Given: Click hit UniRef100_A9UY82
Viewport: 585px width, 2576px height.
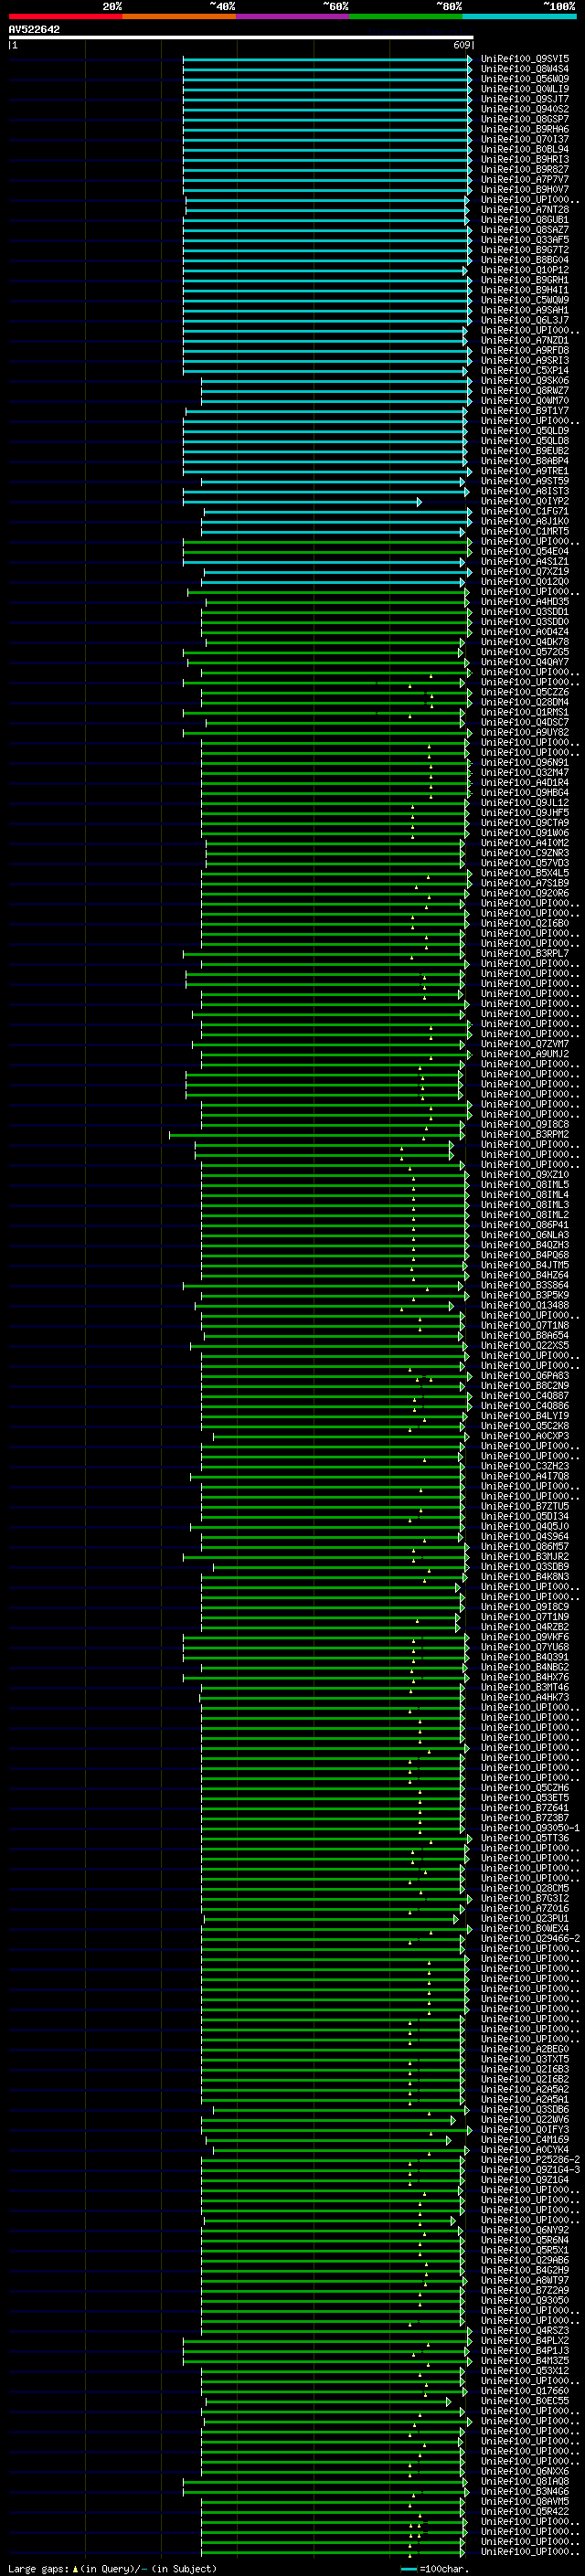Looking at the screenshot, I should (525, 732).
